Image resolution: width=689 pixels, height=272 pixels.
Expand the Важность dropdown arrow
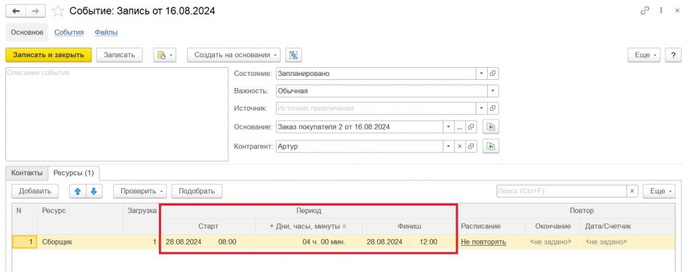493,91
